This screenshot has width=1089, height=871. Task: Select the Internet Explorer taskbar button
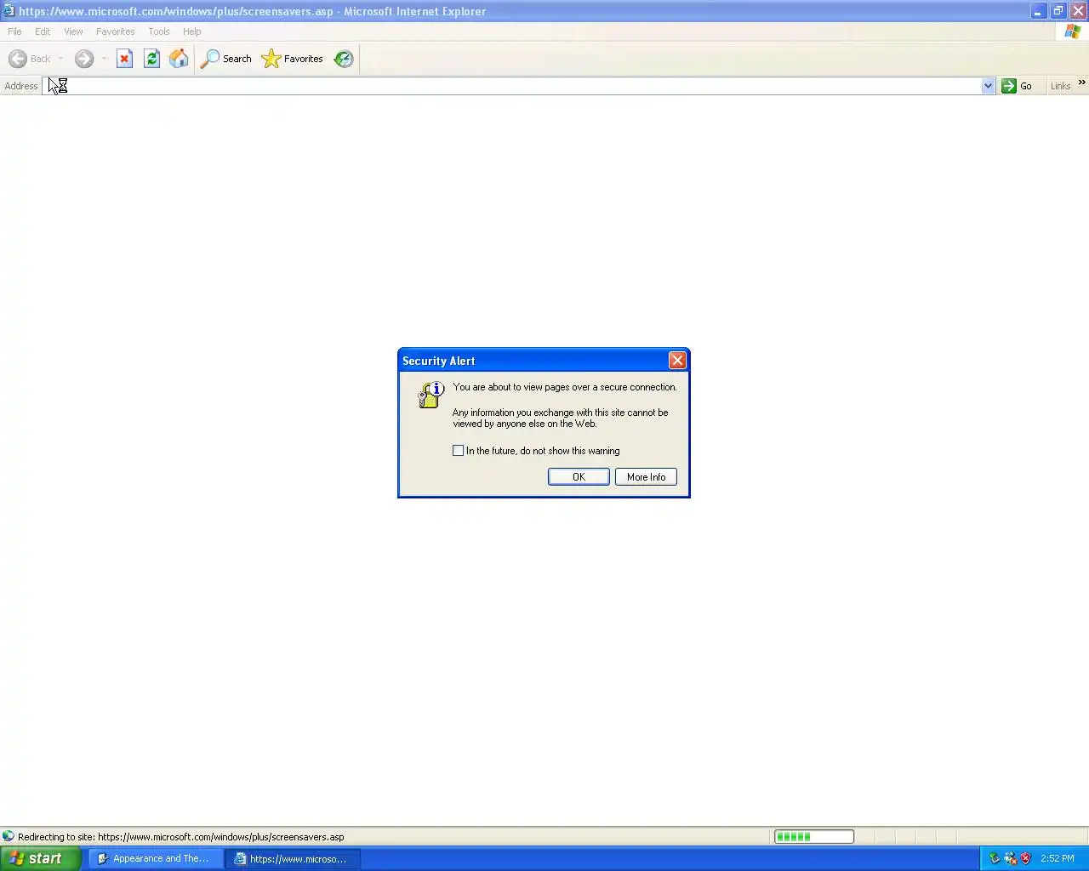click(293, 859)
